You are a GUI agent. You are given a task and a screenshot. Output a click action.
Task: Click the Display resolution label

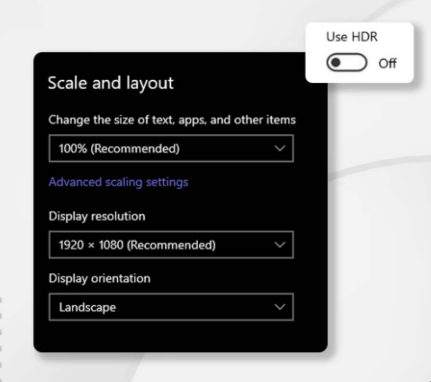[x=97, y=216]
